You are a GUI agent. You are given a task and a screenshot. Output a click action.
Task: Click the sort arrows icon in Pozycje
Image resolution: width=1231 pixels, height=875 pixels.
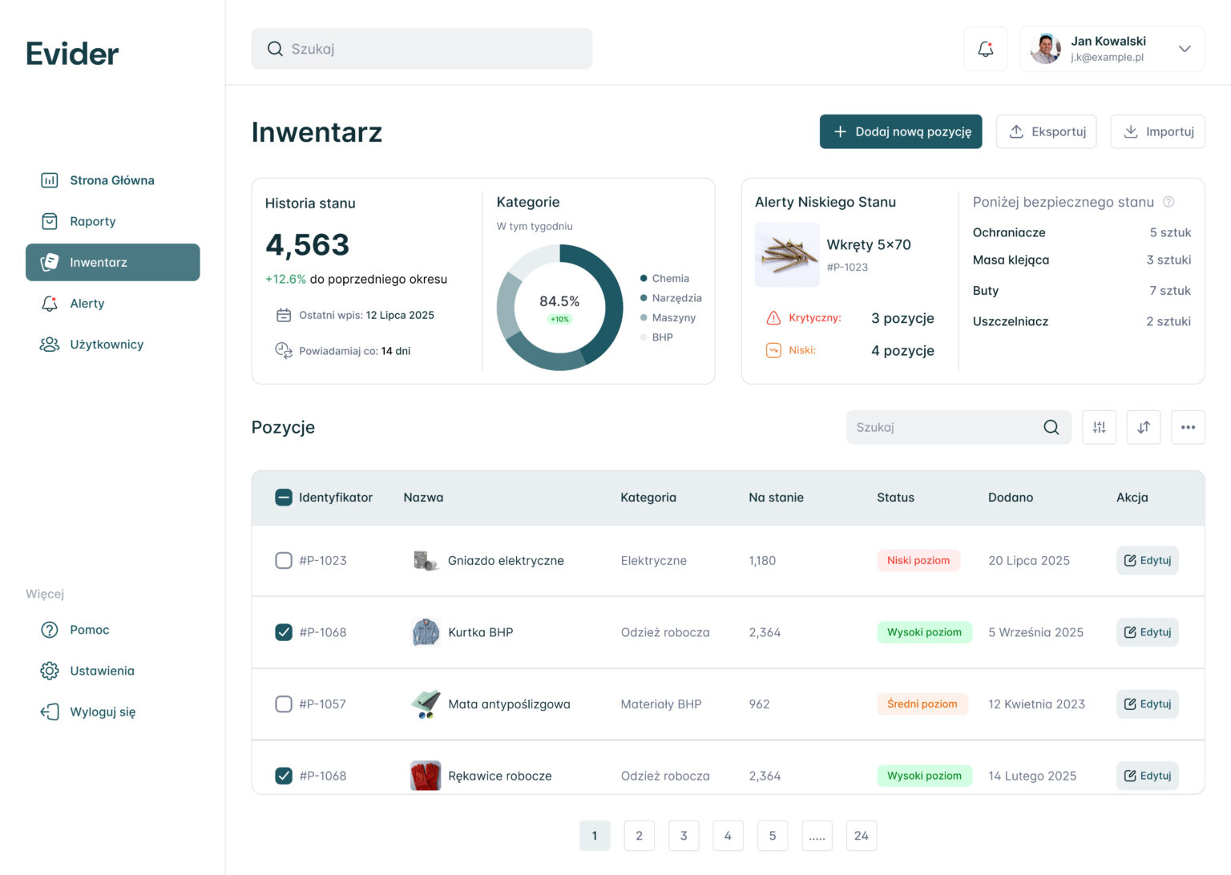tap(1144, 427)
